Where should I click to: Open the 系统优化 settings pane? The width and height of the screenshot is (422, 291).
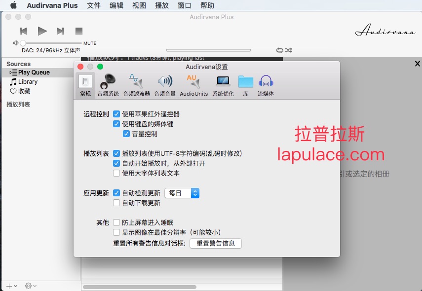(223, 85)
